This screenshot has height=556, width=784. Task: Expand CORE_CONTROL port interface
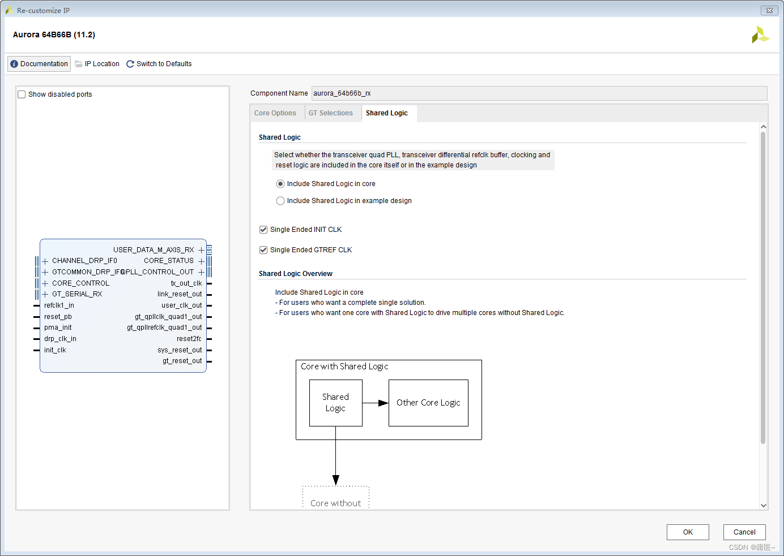click(x=45, y=283)
